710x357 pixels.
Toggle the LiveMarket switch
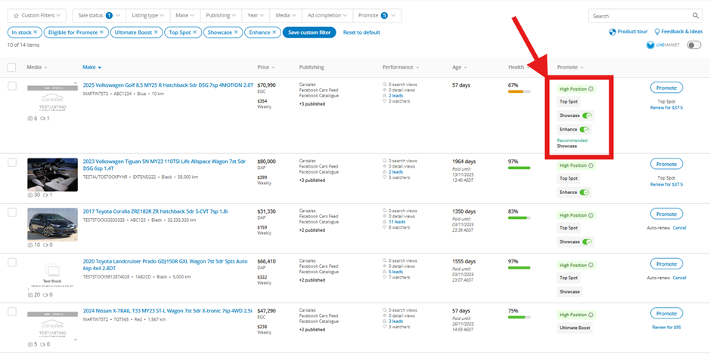click(693, 45)
